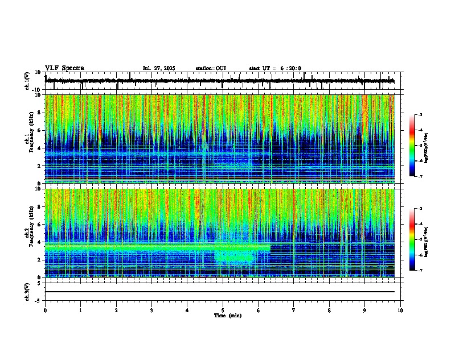Click the "6" kHz tick on ch.2 spectrogram

point(40,225)
